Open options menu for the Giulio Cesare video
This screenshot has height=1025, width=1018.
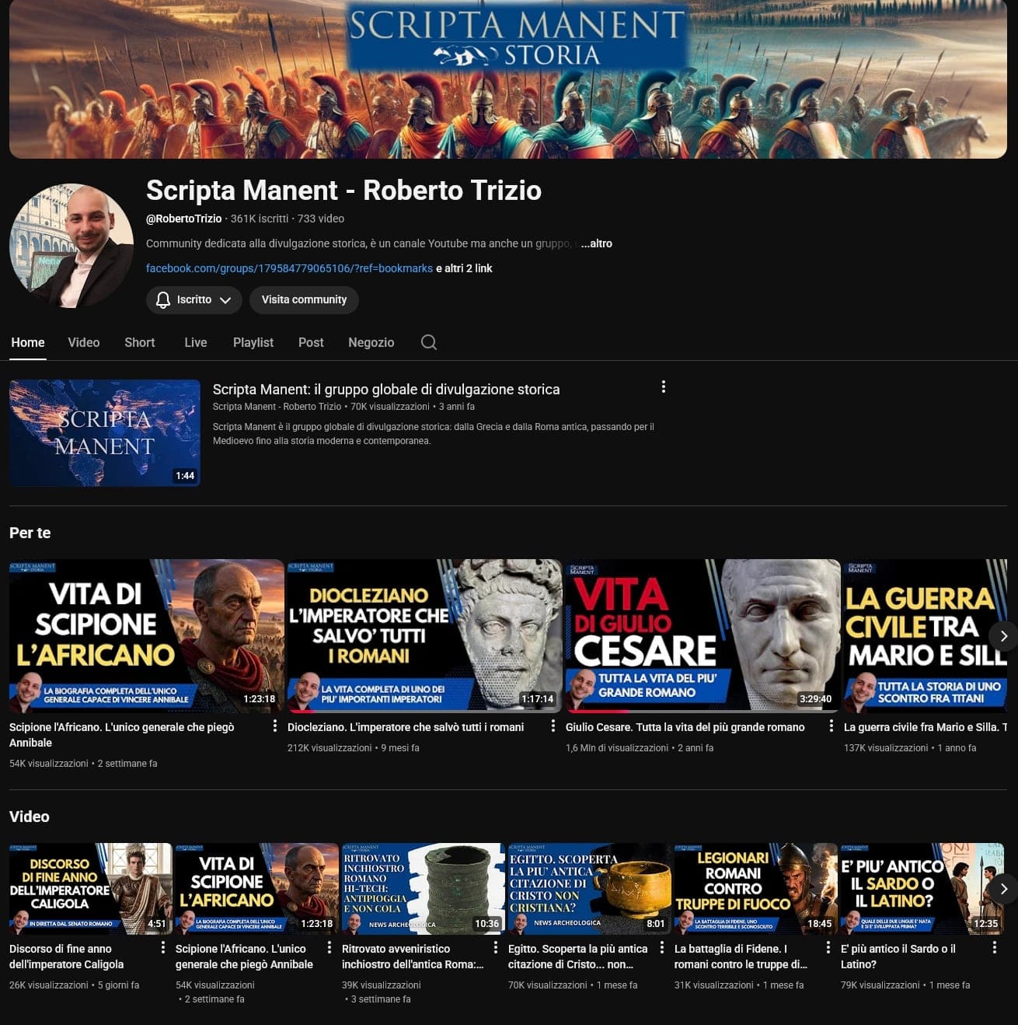(x=832, y=726)
